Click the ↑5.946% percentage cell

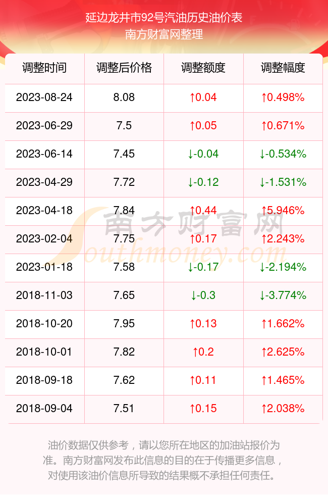tap(283, 211)
